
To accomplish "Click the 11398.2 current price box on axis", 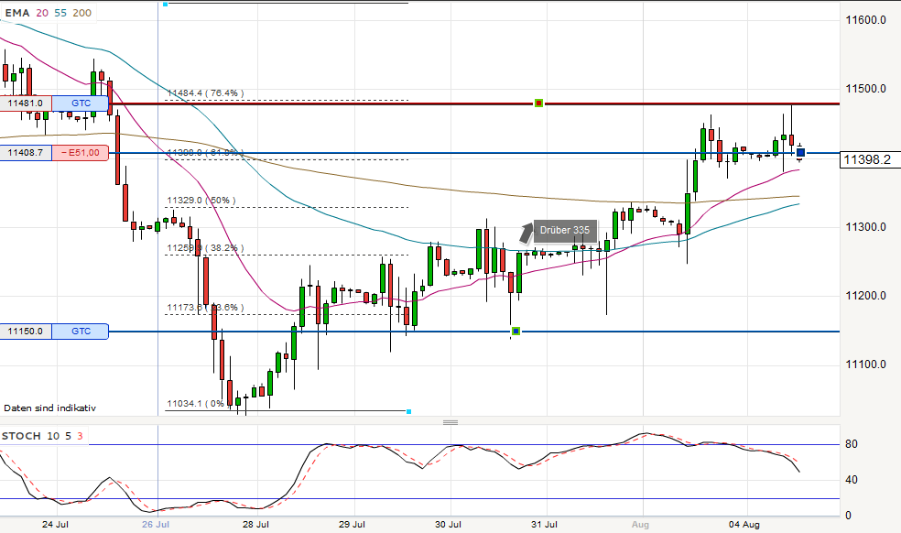I will pyautogui.click(x=866, y=159).
